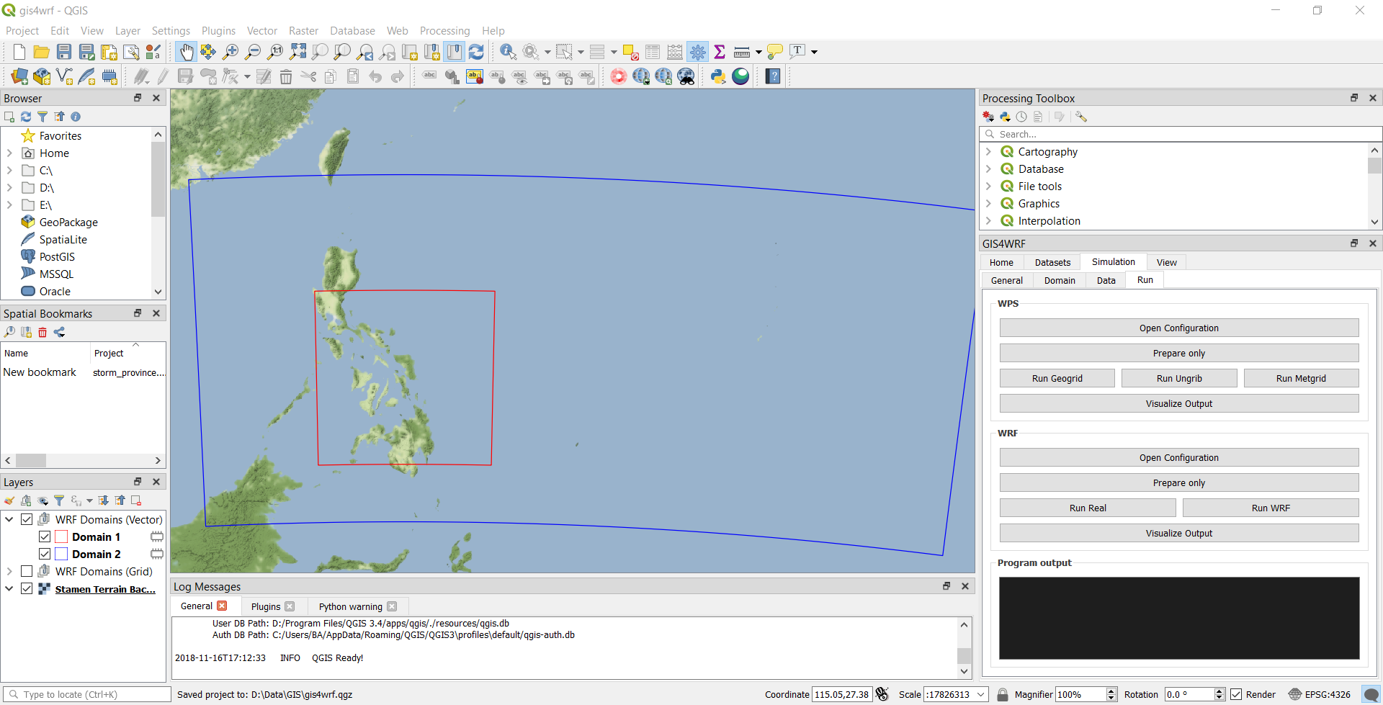Click the Zoom In magnifier tool
This screenshot has width=1383, height=705.
click(x=230, y=52)
